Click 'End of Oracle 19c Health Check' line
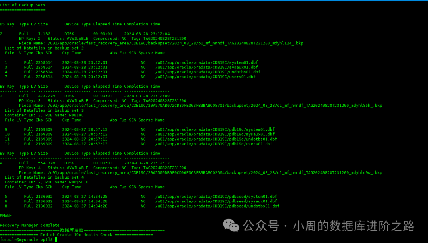Screen dimensions: 428x243 [76, 235]
